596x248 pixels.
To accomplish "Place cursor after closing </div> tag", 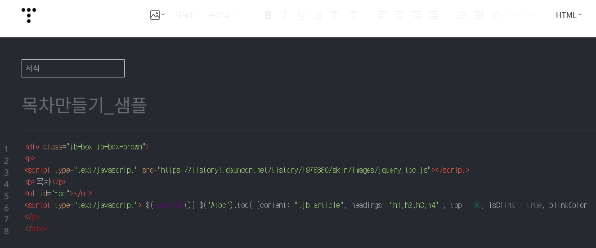I will (x=47, y=229).
